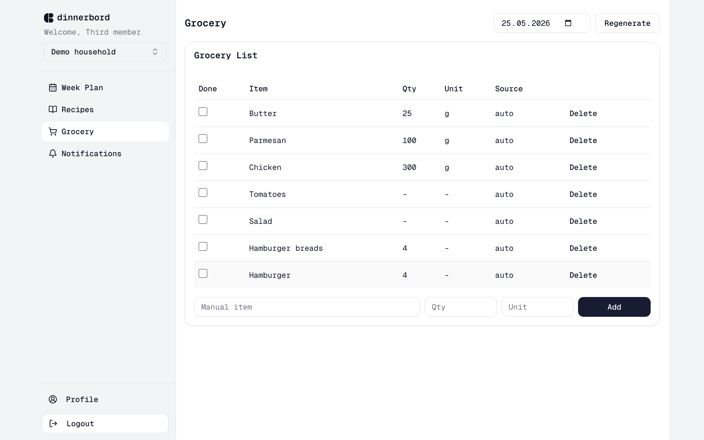This screenshot has height=440, width=704.
Task: Click the Grocery shopping cart icon
Action: 53,131
